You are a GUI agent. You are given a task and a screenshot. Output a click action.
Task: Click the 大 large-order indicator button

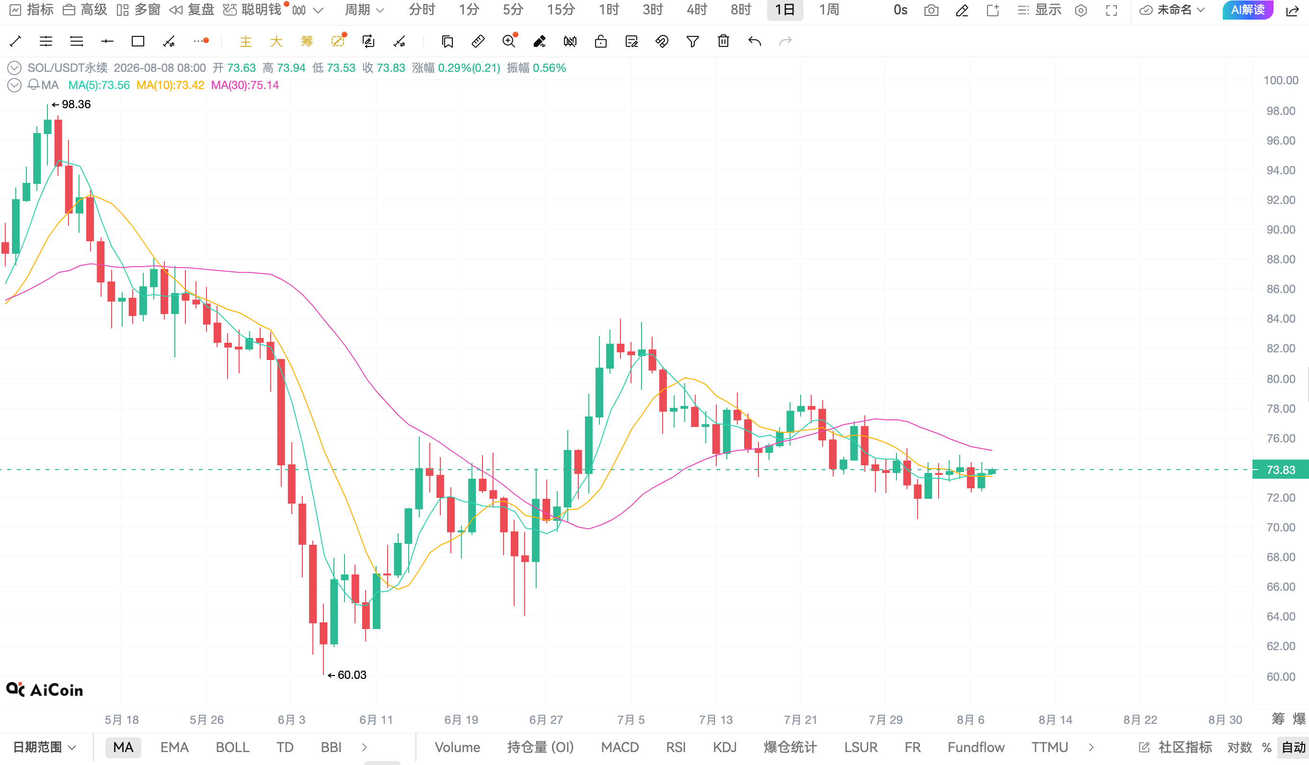(276, 42)
